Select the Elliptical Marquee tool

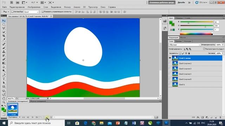4,24
